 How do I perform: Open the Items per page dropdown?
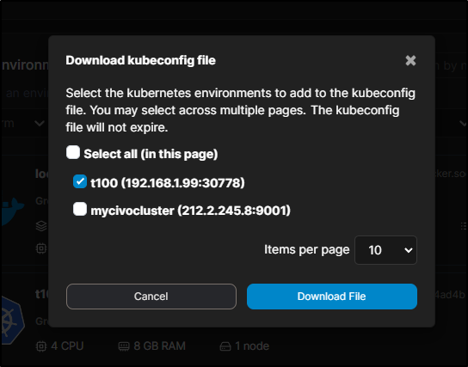(385, 250)
